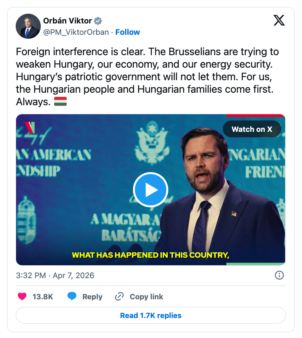This screenshot has height=338, width=302.
Task: Like the tweet with the heart icon
Action: (x=22, y=297)
